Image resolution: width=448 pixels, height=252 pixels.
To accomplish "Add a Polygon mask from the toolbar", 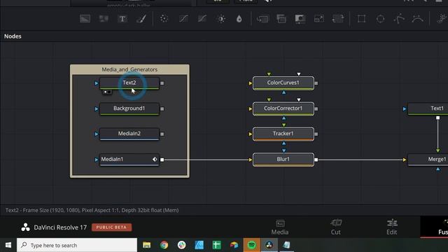I will tap(399, 19).
